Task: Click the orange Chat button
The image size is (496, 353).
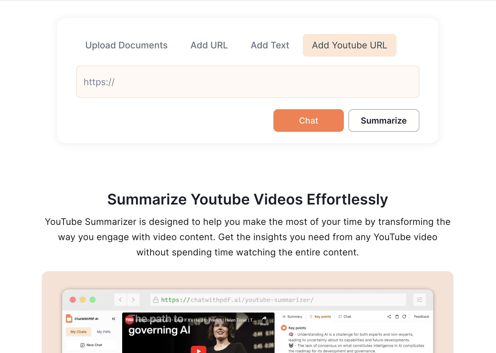Action: (x=309, y=120)
